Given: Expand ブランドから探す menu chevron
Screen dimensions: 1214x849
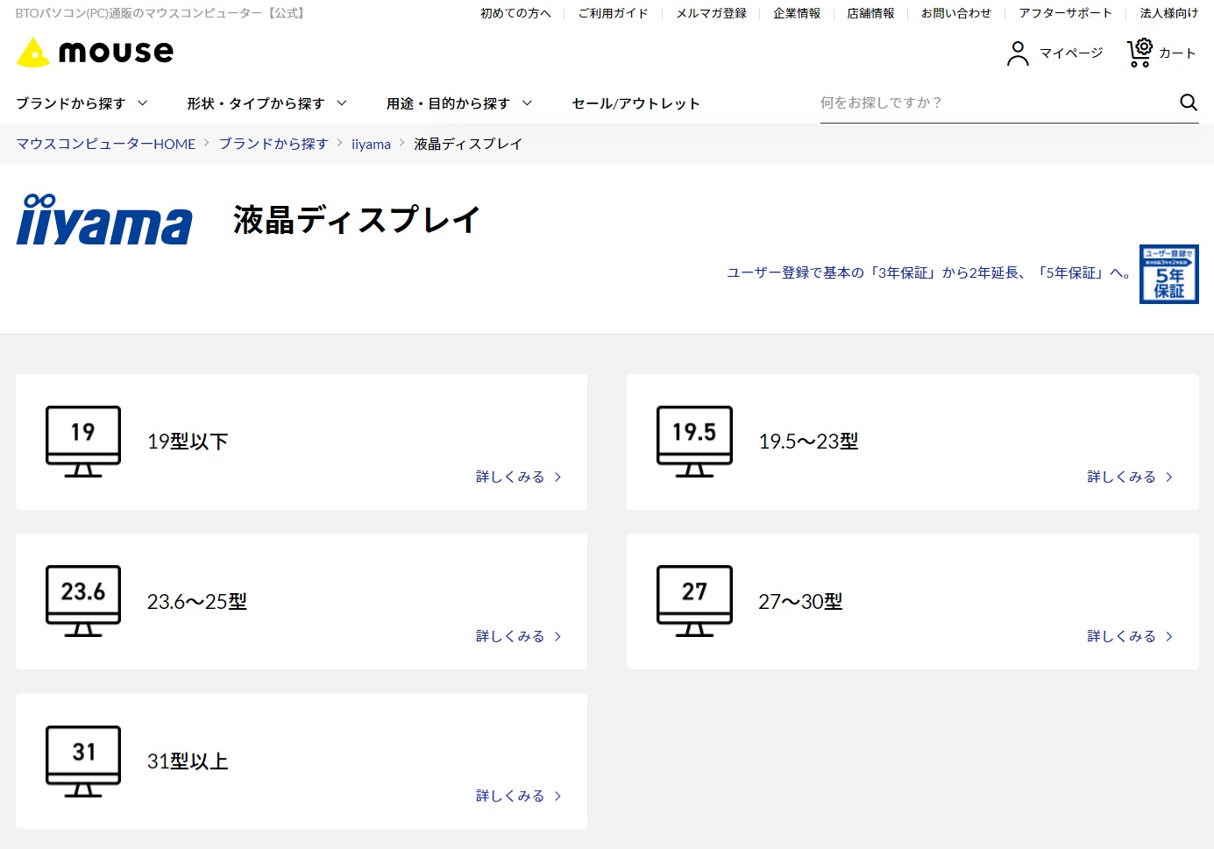Looking at the screenshot, I should (143, 103).
